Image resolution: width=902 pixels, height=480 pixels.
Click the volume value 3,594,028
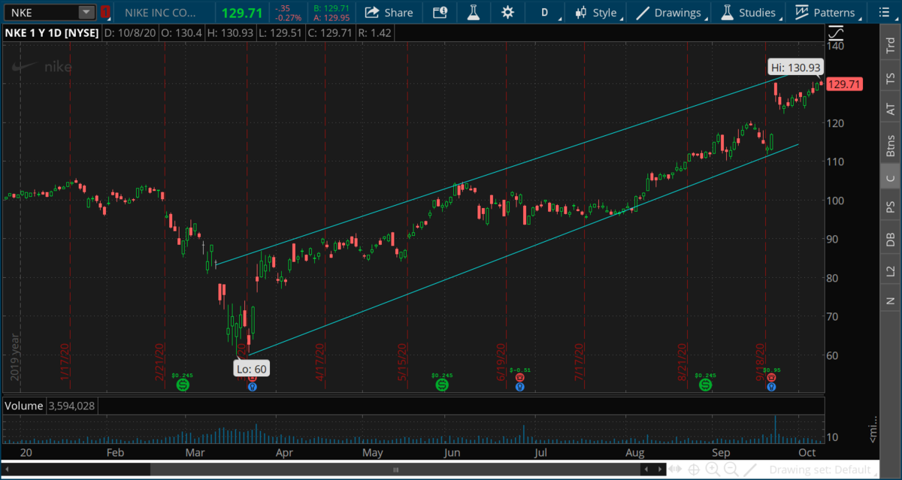[x=72, y=406]
